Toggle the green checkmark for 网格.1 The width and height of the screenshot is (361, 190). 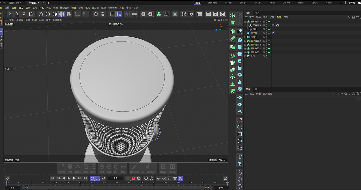[269, 37]
